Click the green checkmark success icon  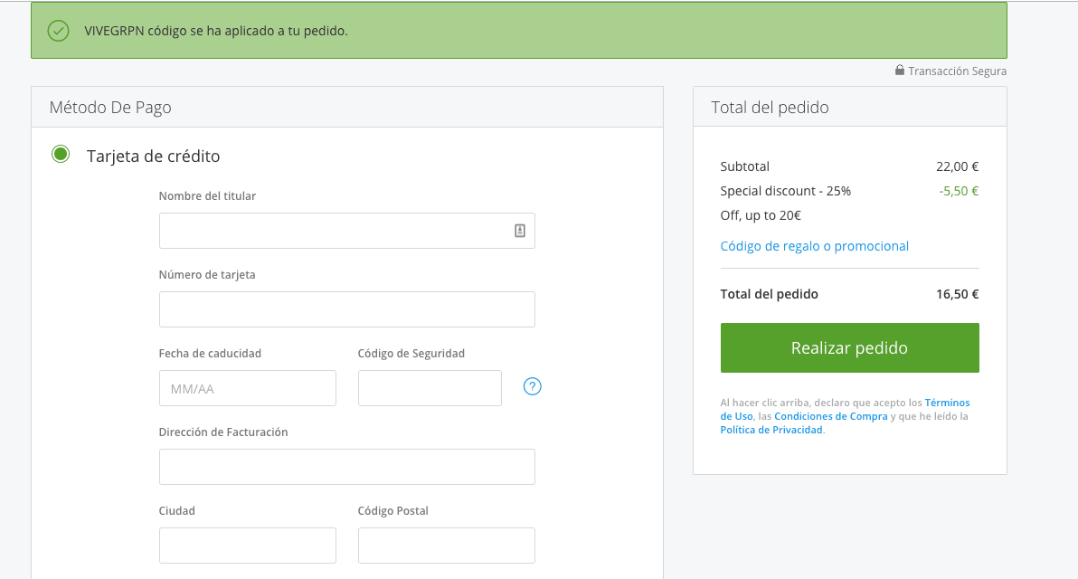point(59,31)
